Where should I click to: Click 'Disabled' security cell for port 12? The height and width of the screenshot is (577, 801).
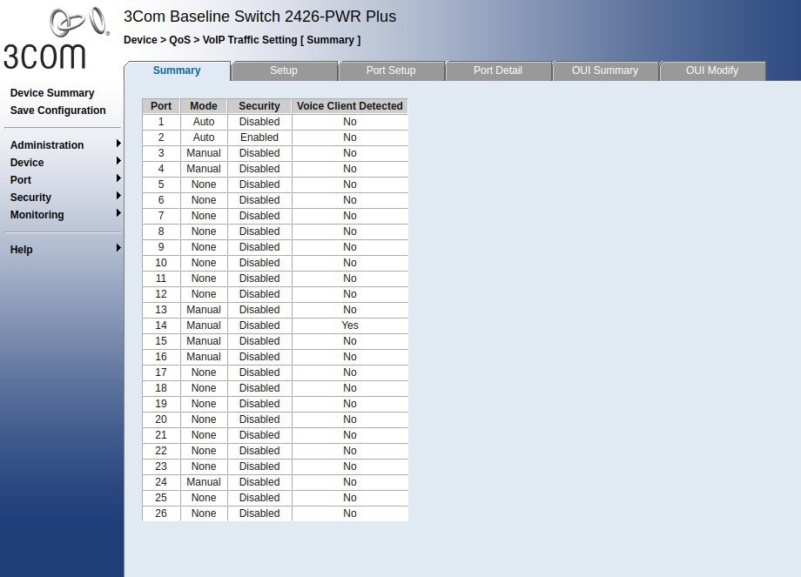259,294
